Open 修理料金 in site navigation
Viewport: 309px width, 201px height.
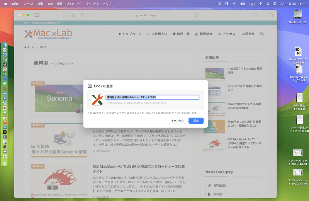(204, 34)
